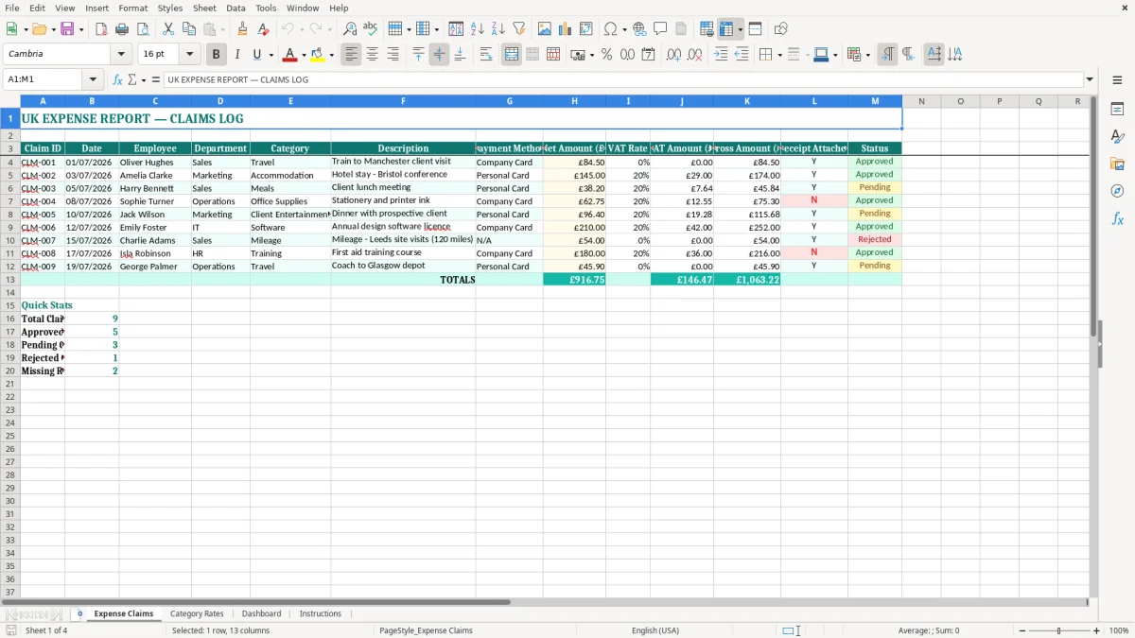
Task: Open the sidebar Gallery icon
Action: pos(1117,164)
